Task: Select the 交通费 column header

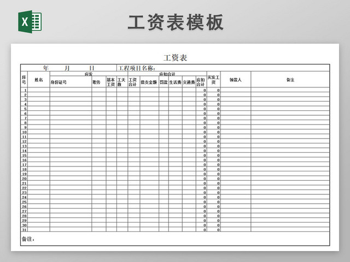Action: pos(189,82)
